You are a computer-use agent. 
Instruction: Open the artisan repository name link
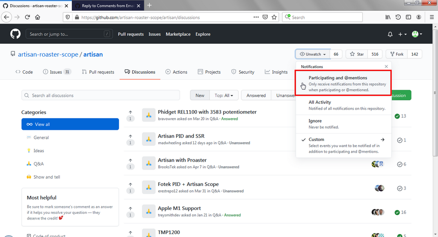(93, 54)
